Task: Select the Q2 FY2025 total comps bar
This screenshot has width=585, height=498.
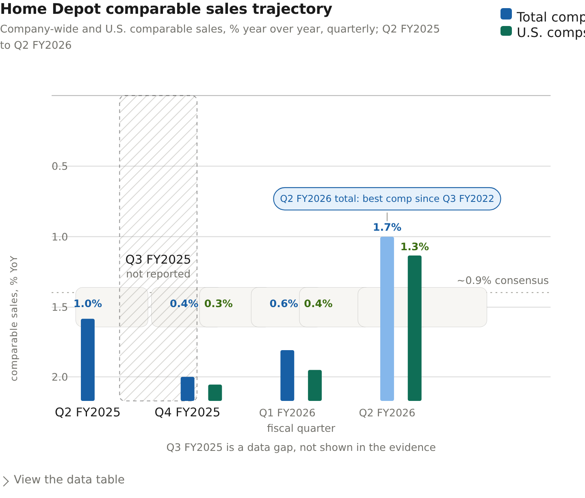Action: coord(88,360)
